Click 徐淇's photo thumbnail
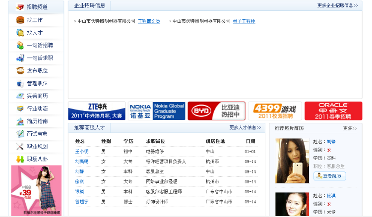 click(292, 204)
